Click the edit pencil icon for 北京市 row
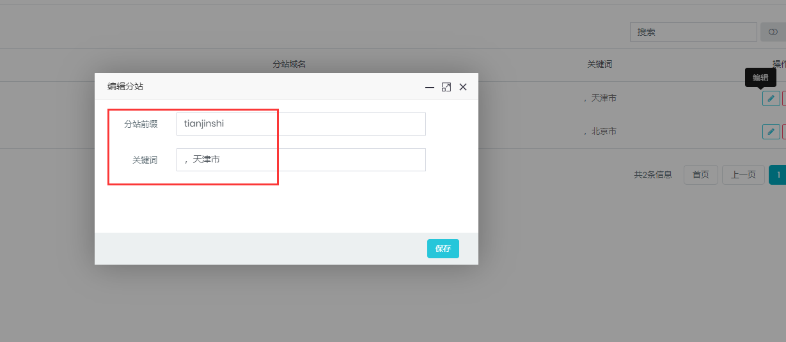This screenshot has width=786, height=342. [771, 132]
